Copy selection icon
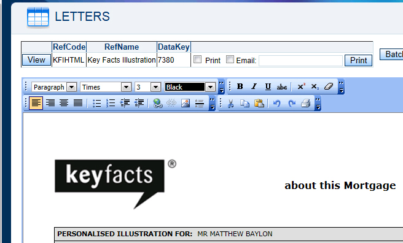Image resolution: width=403 pixels, height=243 pixels. pyautogui.click(x=245, y=104)
